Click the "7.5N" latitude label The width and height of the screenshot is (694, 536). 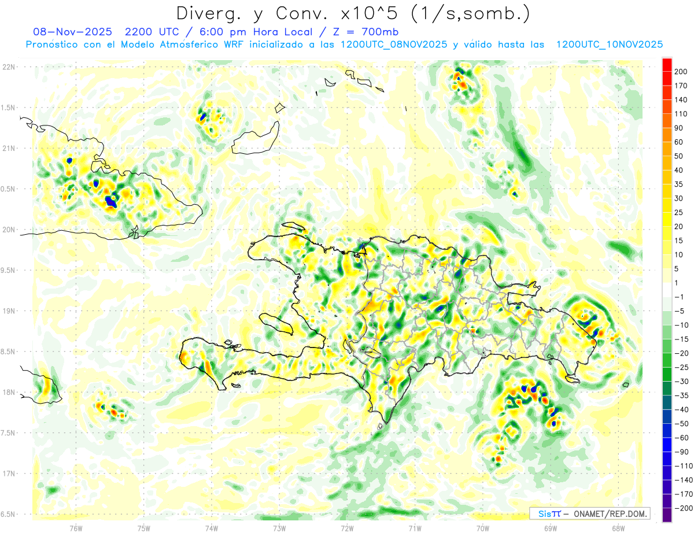point(8,433)
